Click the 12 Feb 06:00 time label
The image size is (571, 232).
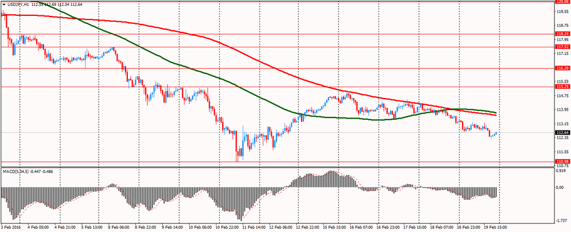280,226
